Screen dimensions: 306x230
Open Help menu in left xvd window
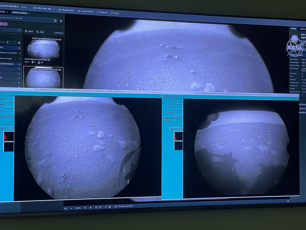[158, 96]
